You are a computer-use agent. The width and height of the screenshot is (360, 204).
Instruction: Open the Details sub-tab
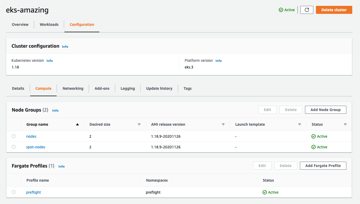18,88
